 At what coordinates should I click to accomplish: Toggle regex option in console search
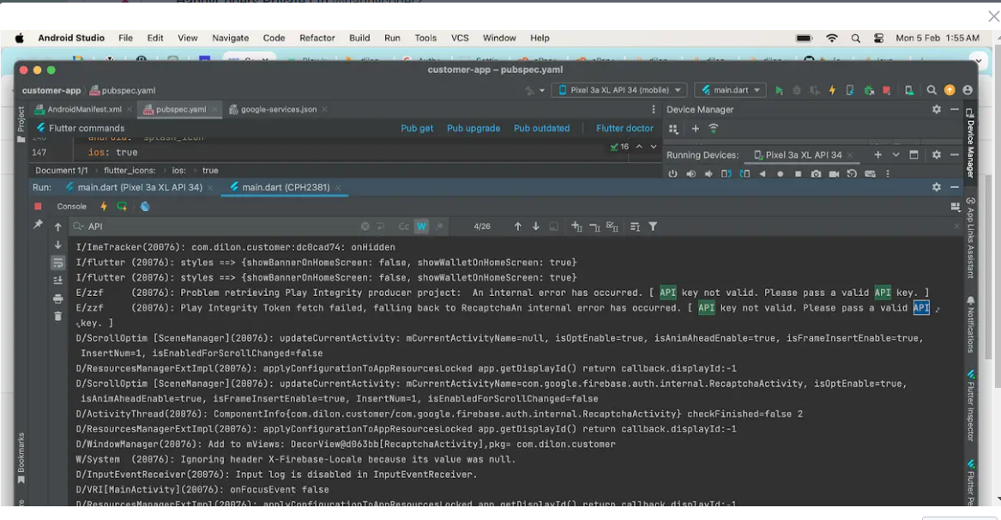pyautogui.click(x=440, y=227)
